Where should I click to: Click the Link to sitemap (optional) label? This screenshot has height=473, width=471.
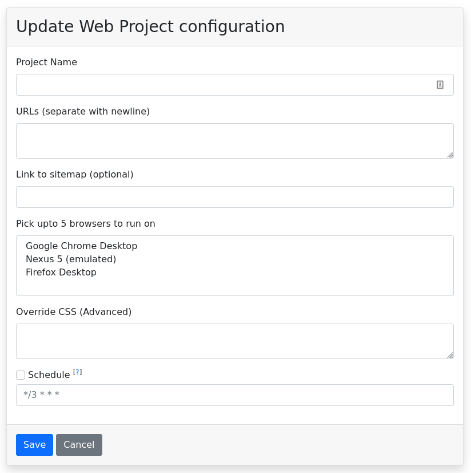(74, 174)
